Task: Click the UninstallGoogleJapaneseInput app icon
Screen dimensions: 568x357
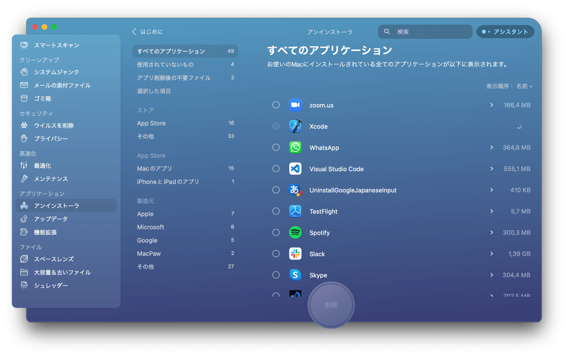Action: click(x=295, y=190)
